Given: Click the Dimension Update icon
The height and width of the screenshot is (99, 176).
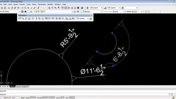Looking at the screenshot, I should [x=73, y=18].
